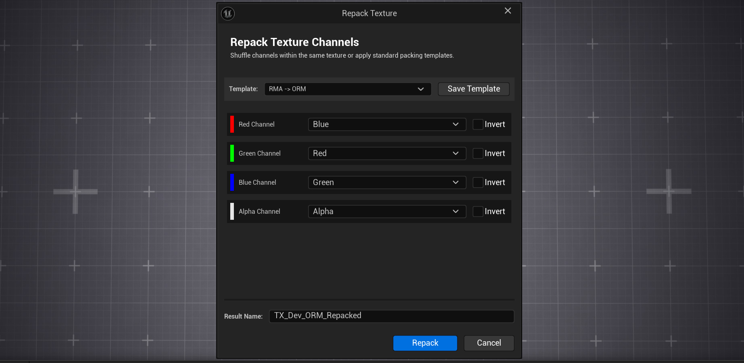Click the chevron on the Template dropdown
Viewport: 744px width, 363px height.
[421, 89]
